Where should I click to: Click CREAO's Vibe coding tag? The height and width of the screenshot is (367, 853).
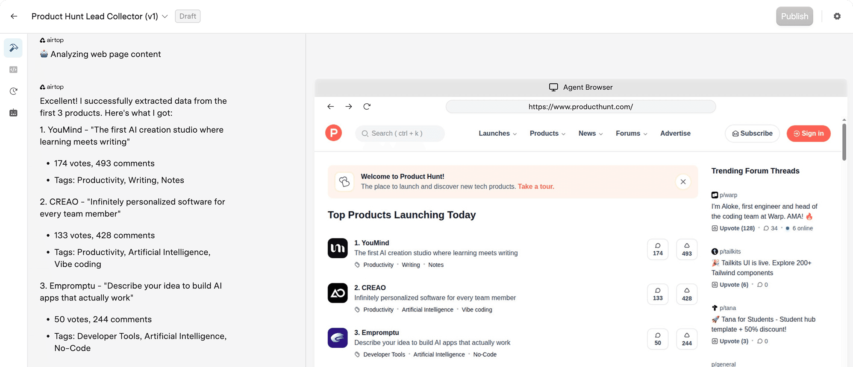point(477,309)
